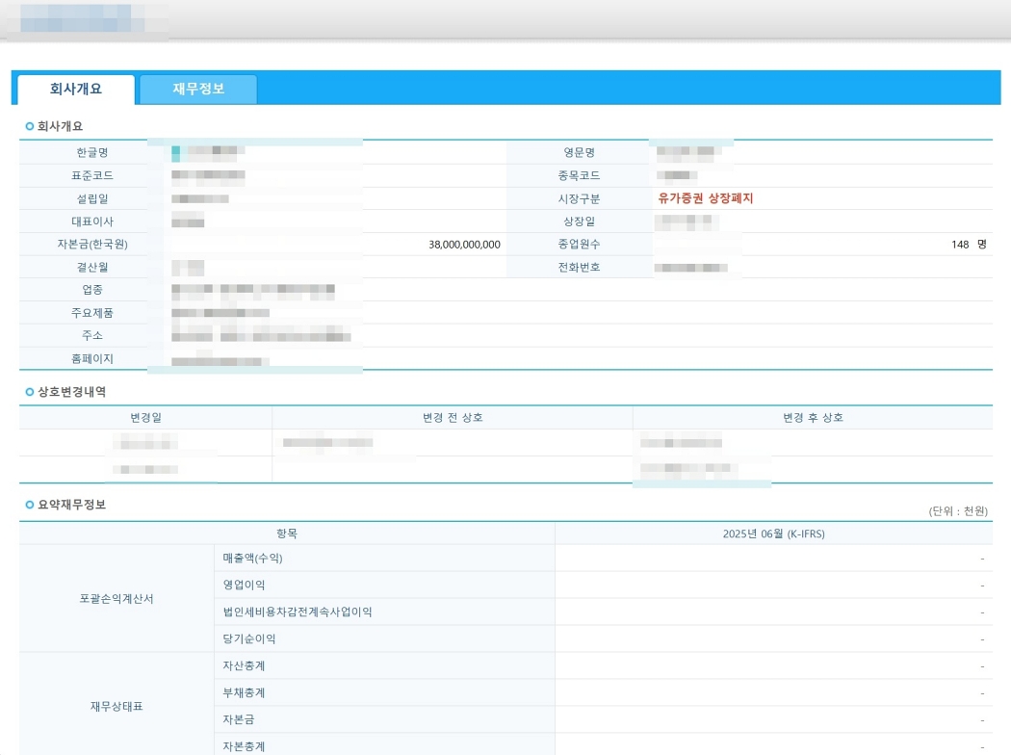Click the 종목코드 label cell
This screenshot has width=1011, height=755.
(x=579, y=175)
